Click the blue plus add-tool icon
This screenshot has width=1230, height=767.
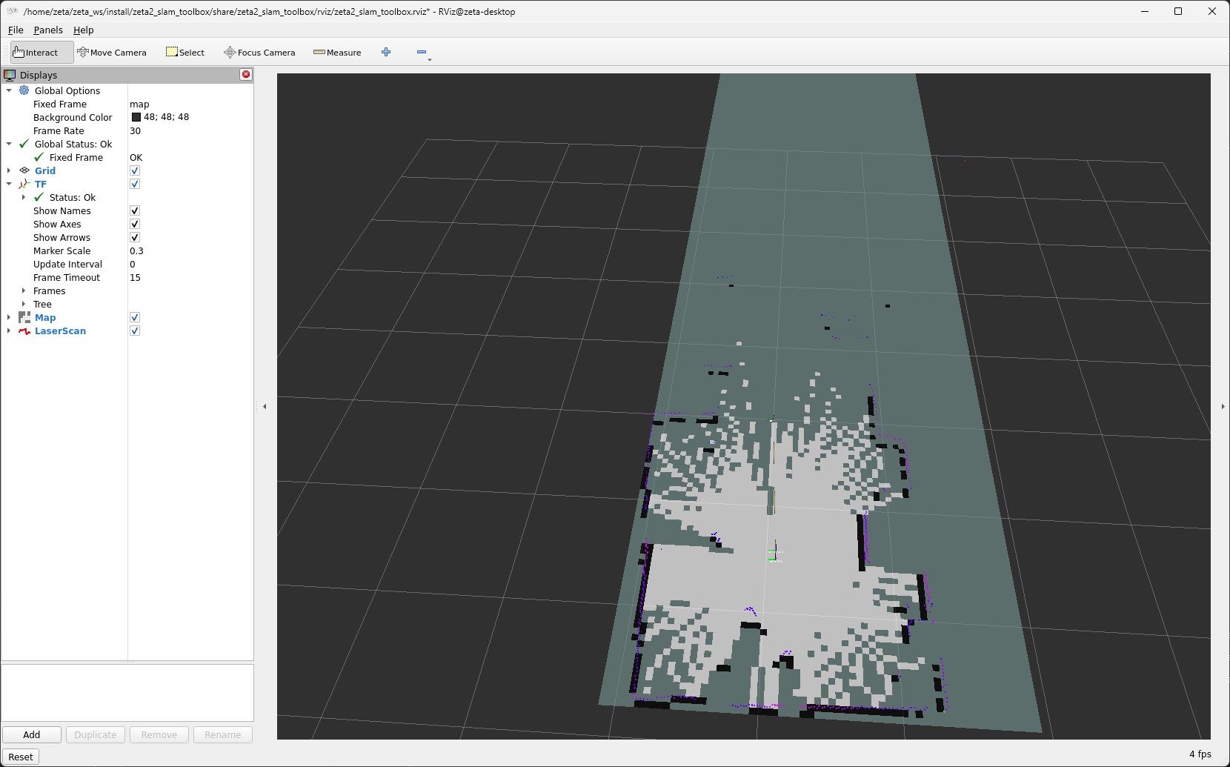pyautogui.click(x=386, y=52)
